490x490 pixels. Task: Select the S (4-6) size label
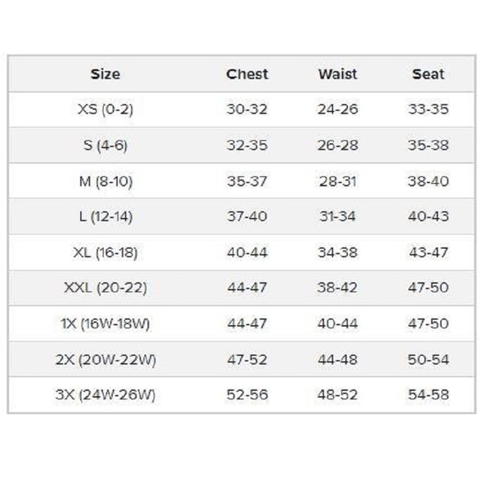105,145
